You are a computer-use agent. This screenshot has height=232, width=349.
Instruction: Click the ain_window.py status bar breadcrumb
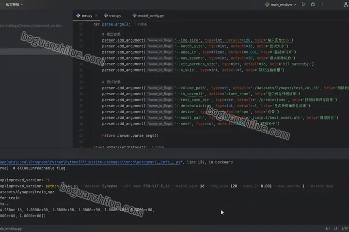[11, 229]
